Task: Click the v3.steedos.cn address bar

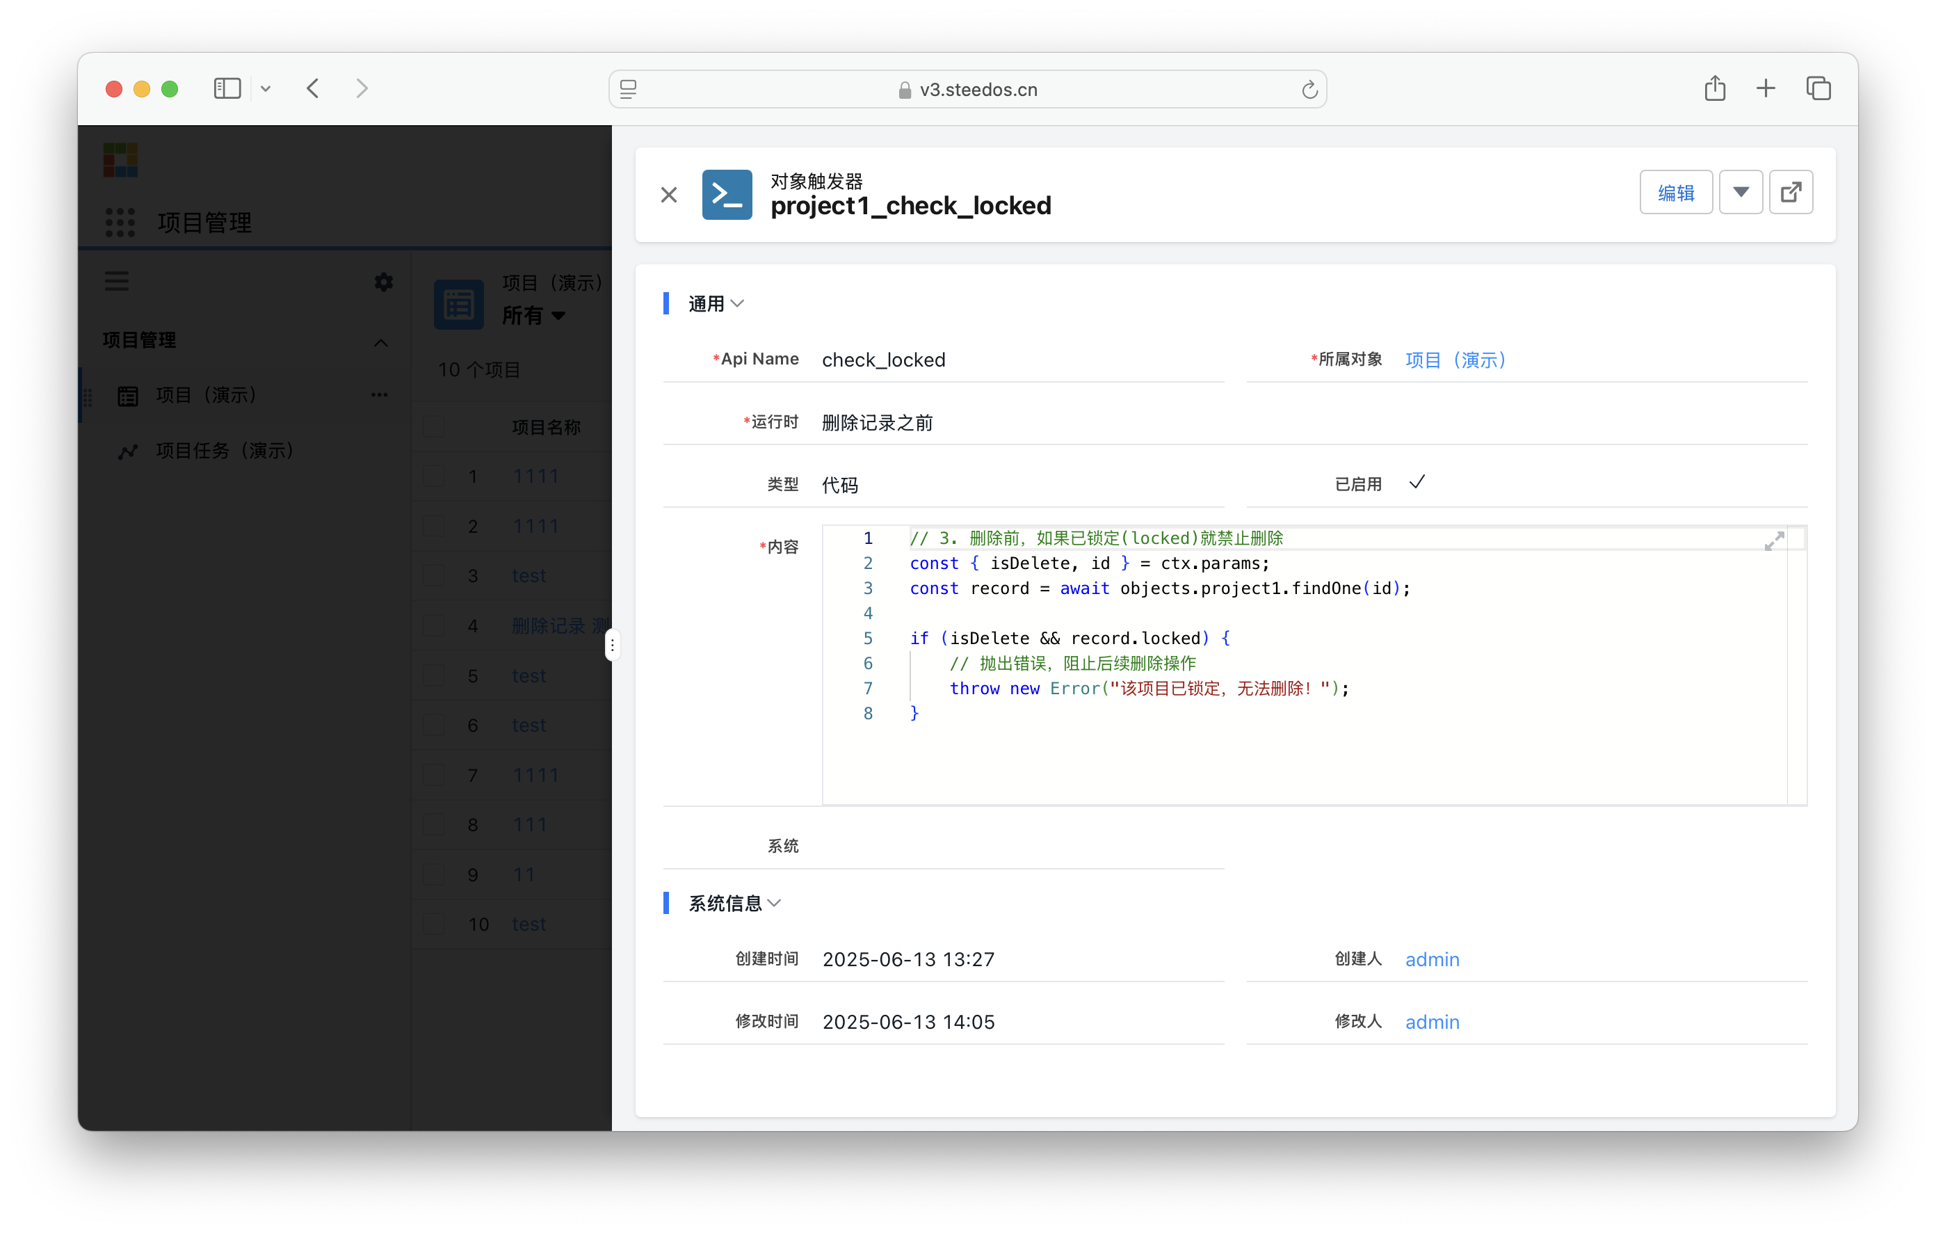Action: 968,89
